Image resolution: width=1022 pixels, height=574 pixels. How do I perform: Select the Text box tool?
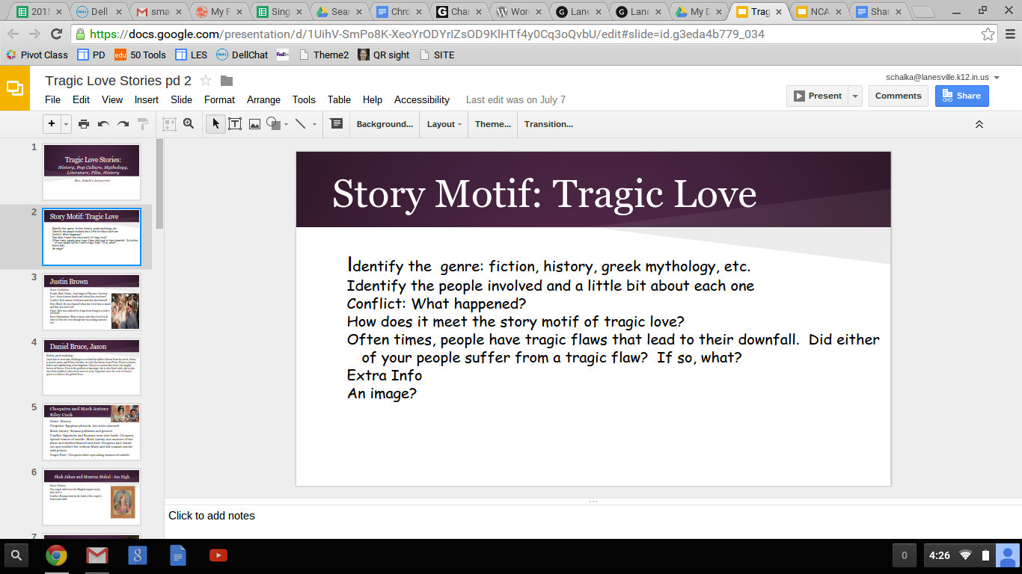pos(235,124)
